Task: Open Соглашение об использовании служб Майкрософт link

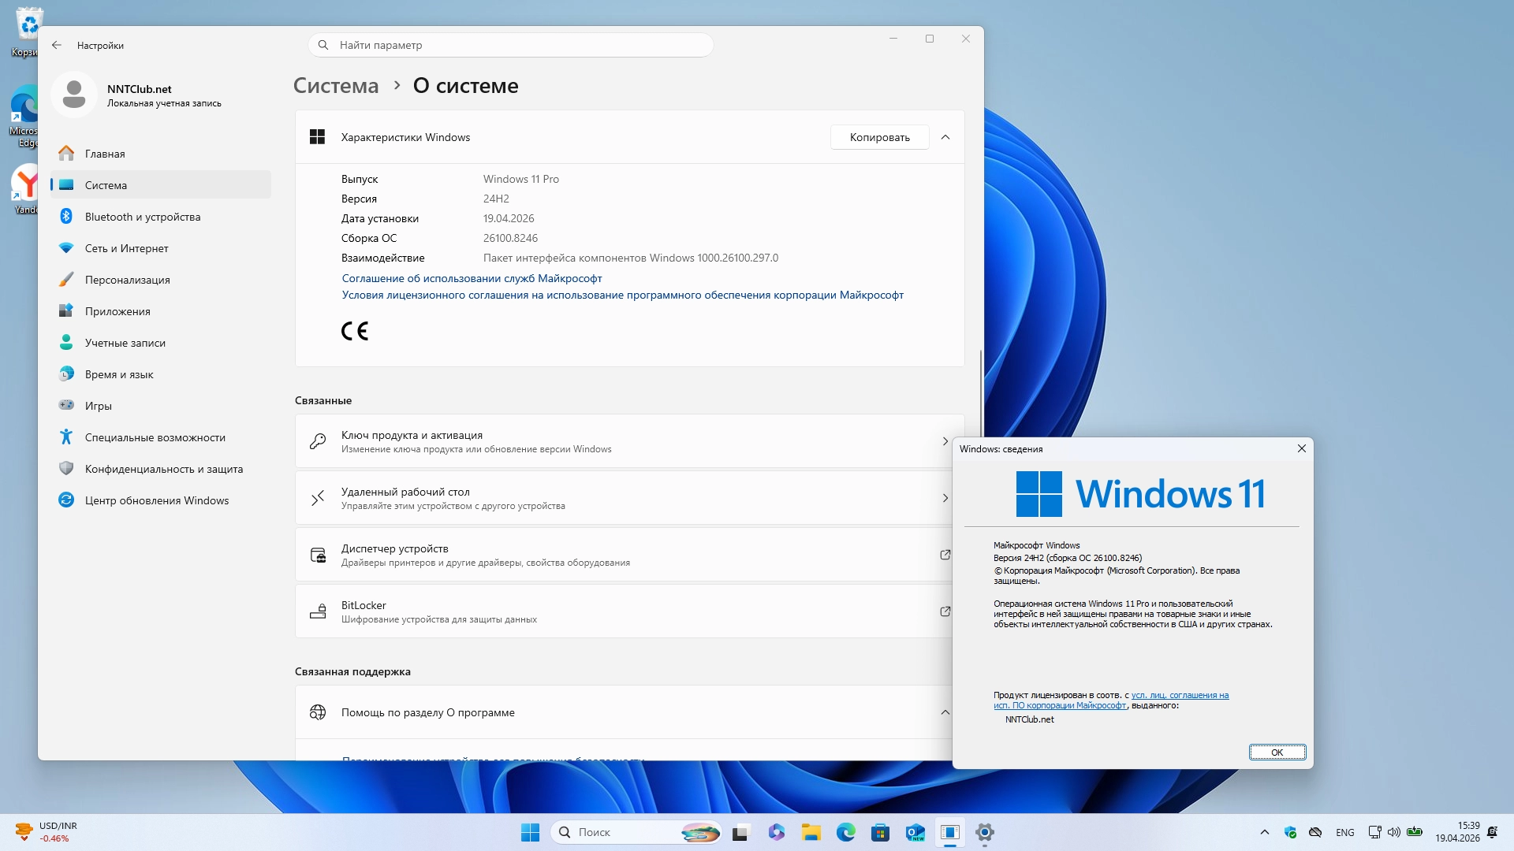Action: (472, 278)
